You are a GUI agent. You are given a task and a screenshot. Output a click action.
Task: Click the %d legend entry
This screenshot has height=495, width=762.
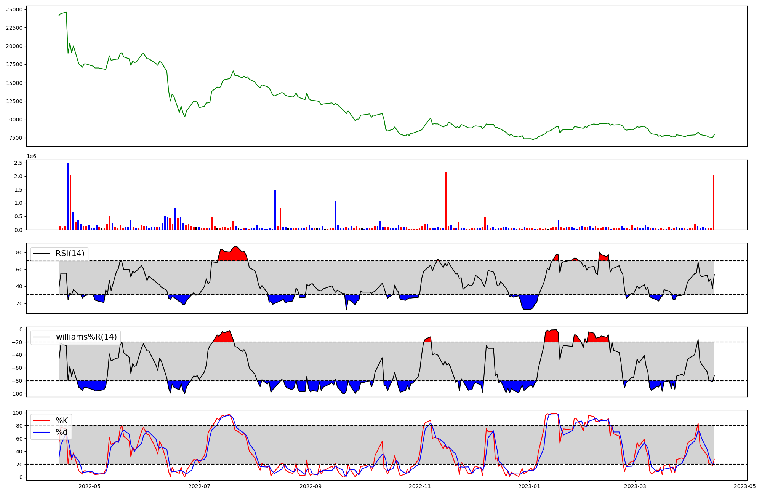[x=62, y=432]
